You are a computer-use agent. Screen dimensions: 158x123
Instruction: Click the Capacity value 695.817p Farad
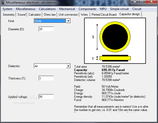point(113,70)
